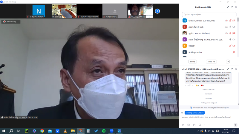Viewport: 239px width, 134px height.
Task: Toggle video for the Co-host, me entry
Action: click(x=234, y=21)
